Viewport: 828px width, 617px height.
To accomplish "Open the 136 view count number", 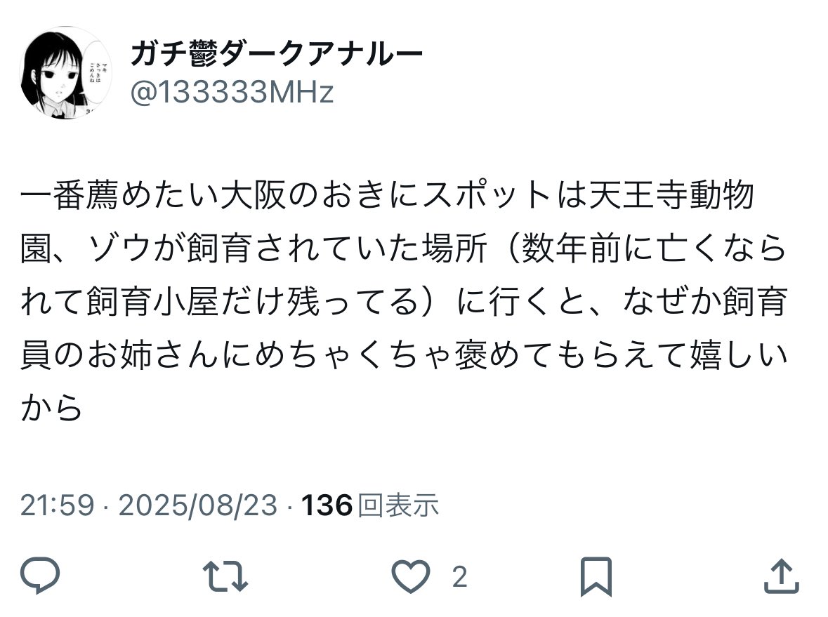I will pos(327,505).
